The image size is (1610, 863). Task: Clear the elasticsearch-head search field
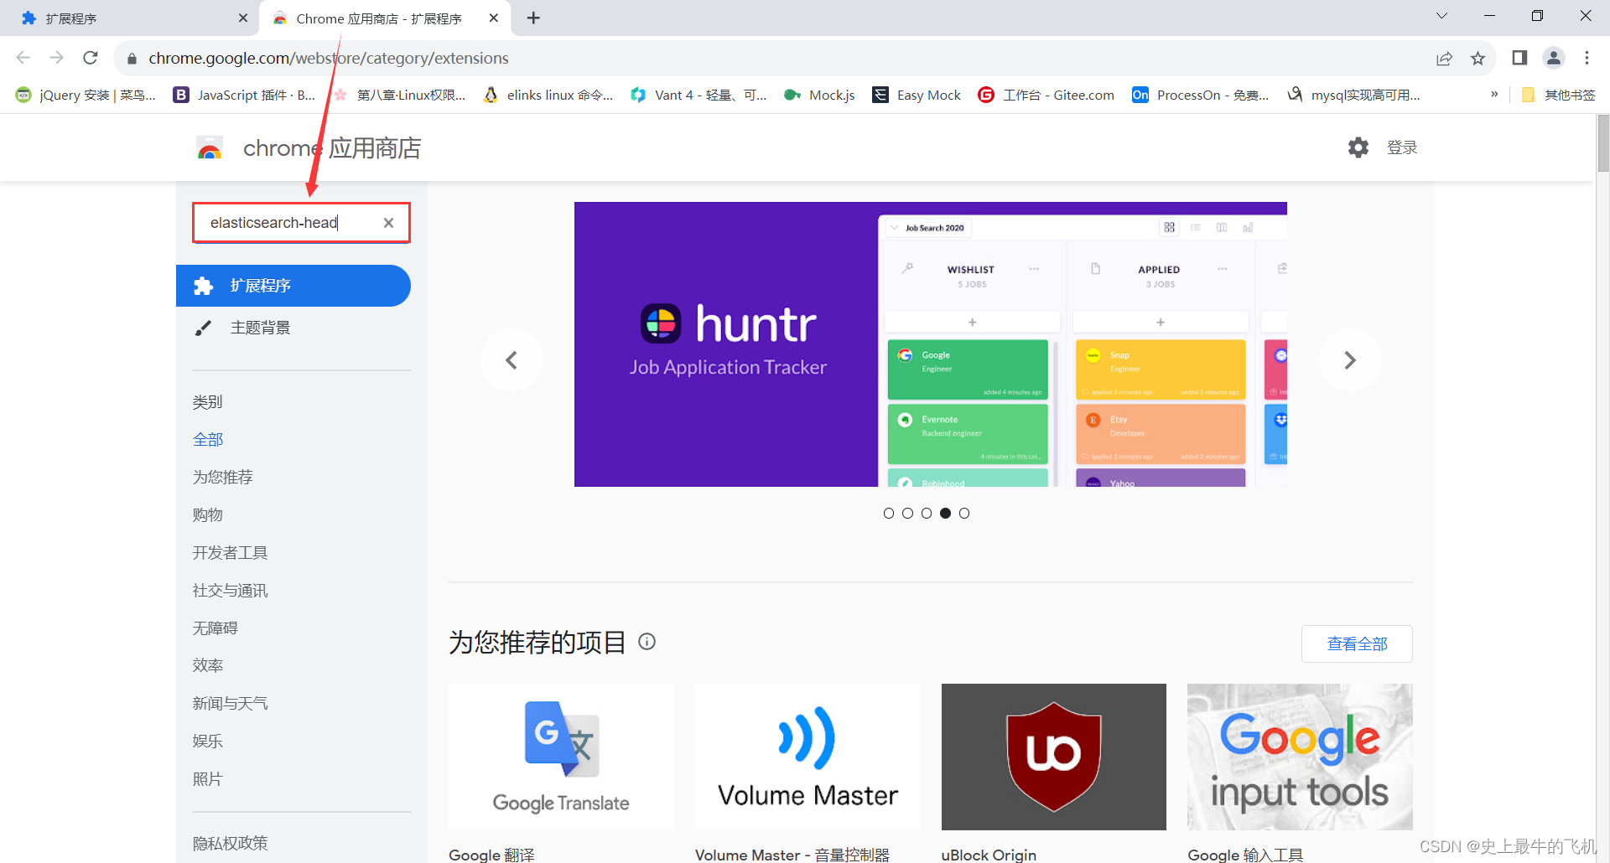(388, 223)
